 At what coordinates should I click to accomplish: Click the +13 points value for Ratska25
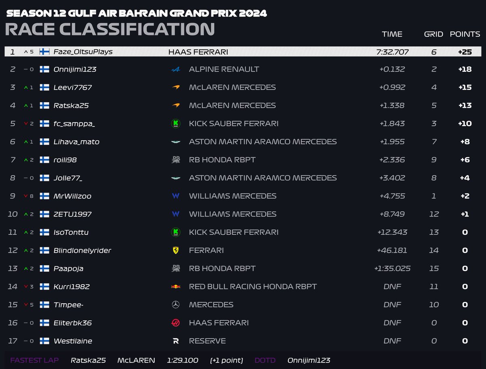point(465,105)
